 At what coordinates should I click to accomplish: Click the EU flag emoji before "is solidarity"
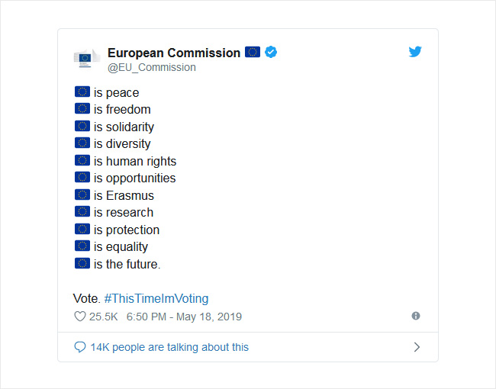(82, 126)
